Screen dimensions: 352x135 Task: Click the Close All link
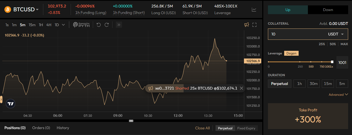point(202,128)
